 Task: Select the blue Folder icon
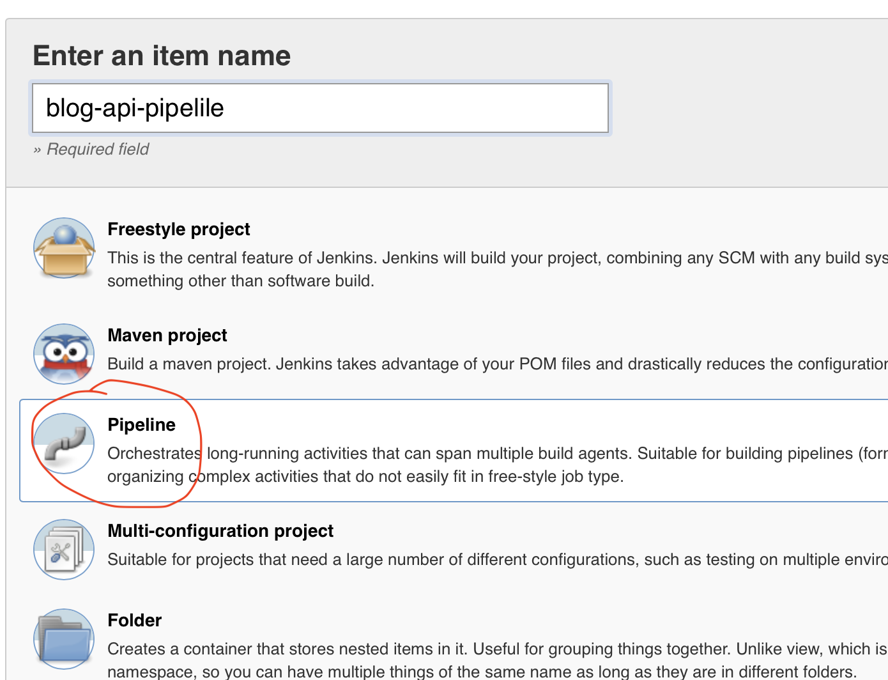point(64,639)
